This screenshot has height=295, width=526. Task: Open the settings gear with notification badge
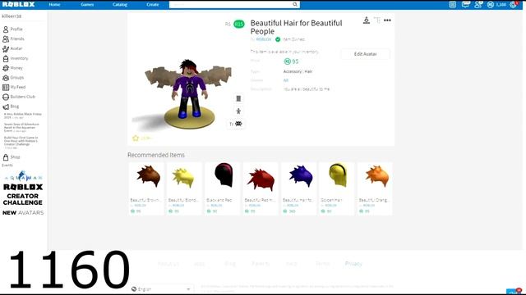pyautogui.click(x=514, y=4)
